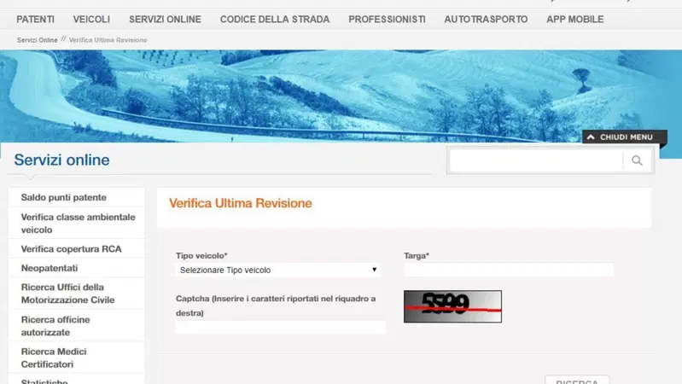Collapse the menu with CHIUDI MENU

pyautogui.click(x=624, y=137)
